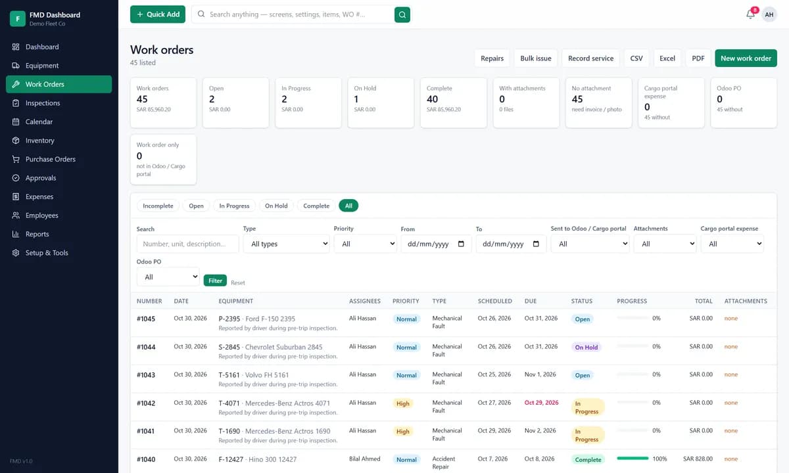
Task: Focus the Number, unit, description search field
Action: pyautogui.click(x=187, y=244)
